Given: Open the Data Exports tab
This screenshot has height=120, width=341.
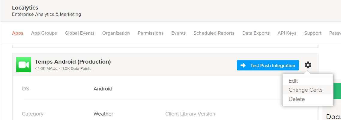Looking at the screenshot, I should (x=256, y=33).
